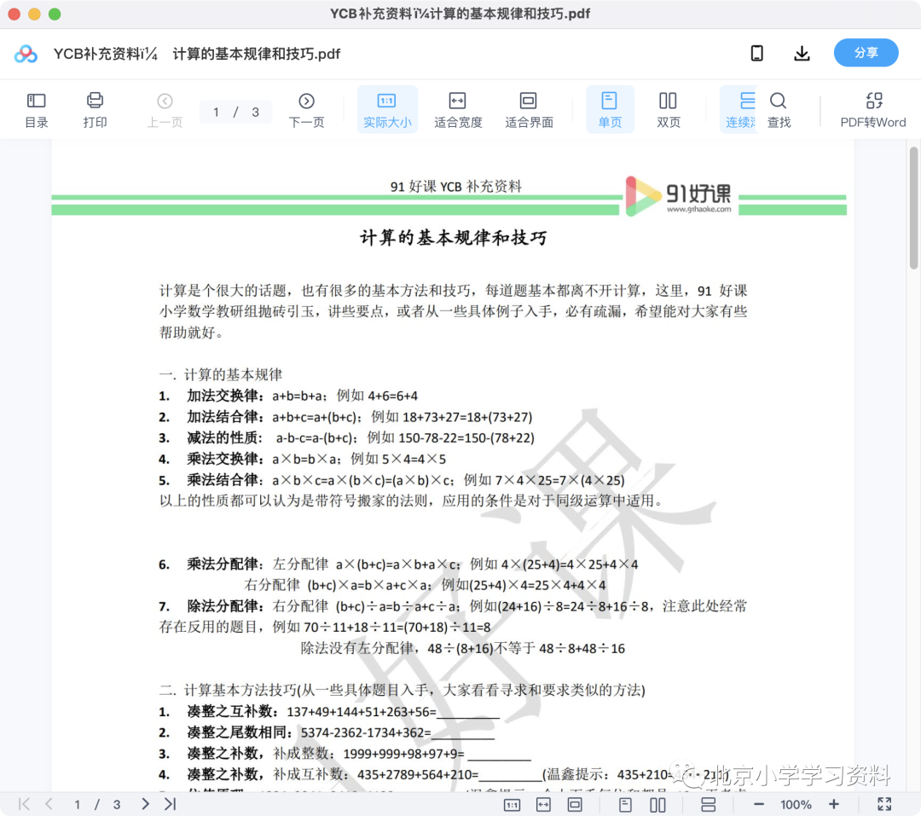Click sentence 以上的性质都可以认为是带符号搬家

[x=412, y=501]
